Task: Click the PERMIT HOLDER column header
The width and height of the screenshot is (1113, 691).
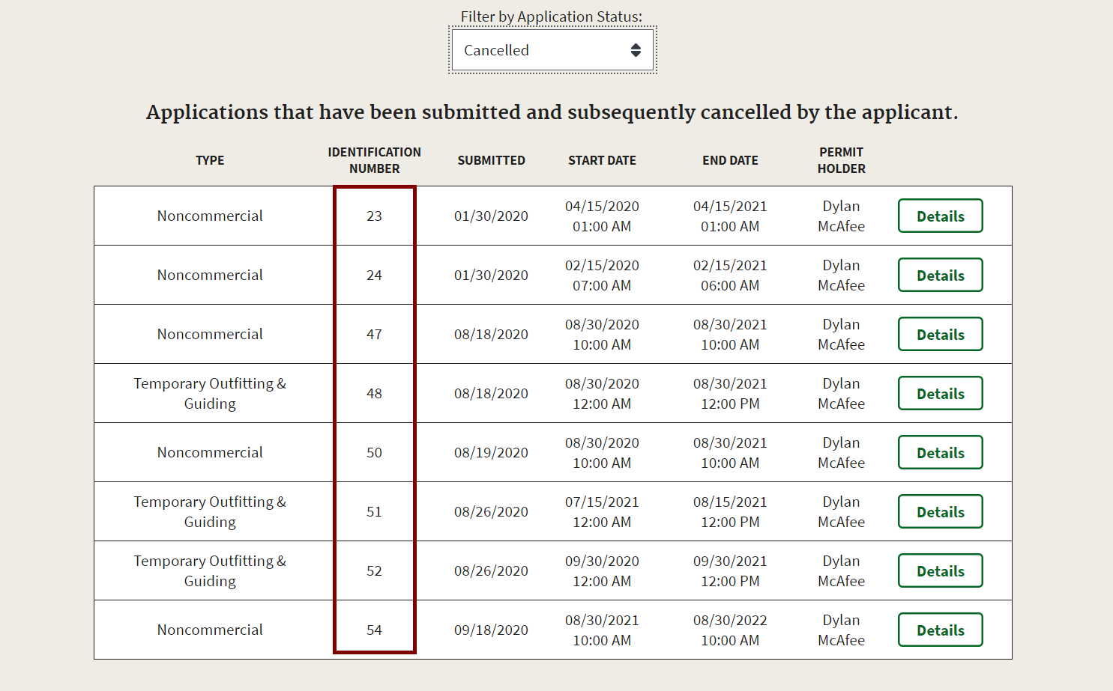Action: point(841,160)
